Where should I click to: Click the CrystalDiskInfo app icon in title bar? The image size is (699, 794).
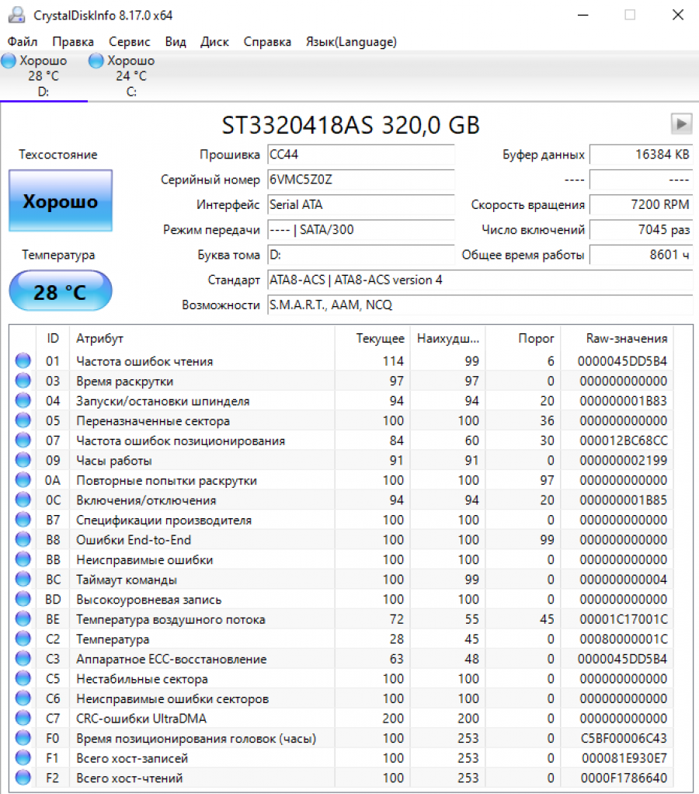pyautogui.click(x=18, y=15)
